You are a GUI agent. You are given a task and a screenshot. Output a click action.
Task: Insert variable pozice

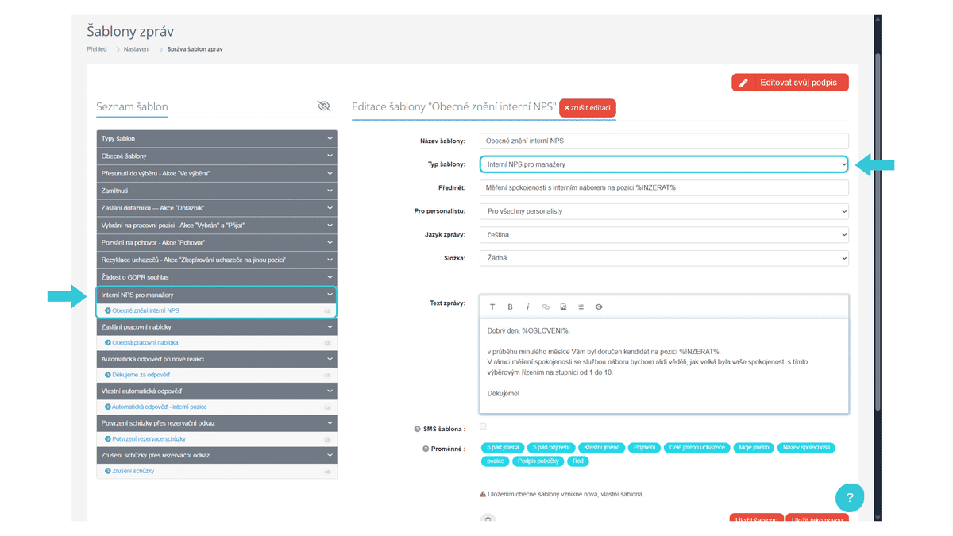pos(496,461)
